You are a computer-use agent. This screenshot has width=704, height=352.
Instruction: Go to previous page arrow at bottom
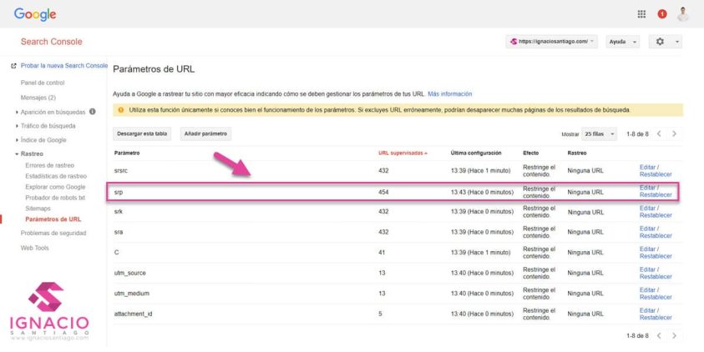[659, 335]
